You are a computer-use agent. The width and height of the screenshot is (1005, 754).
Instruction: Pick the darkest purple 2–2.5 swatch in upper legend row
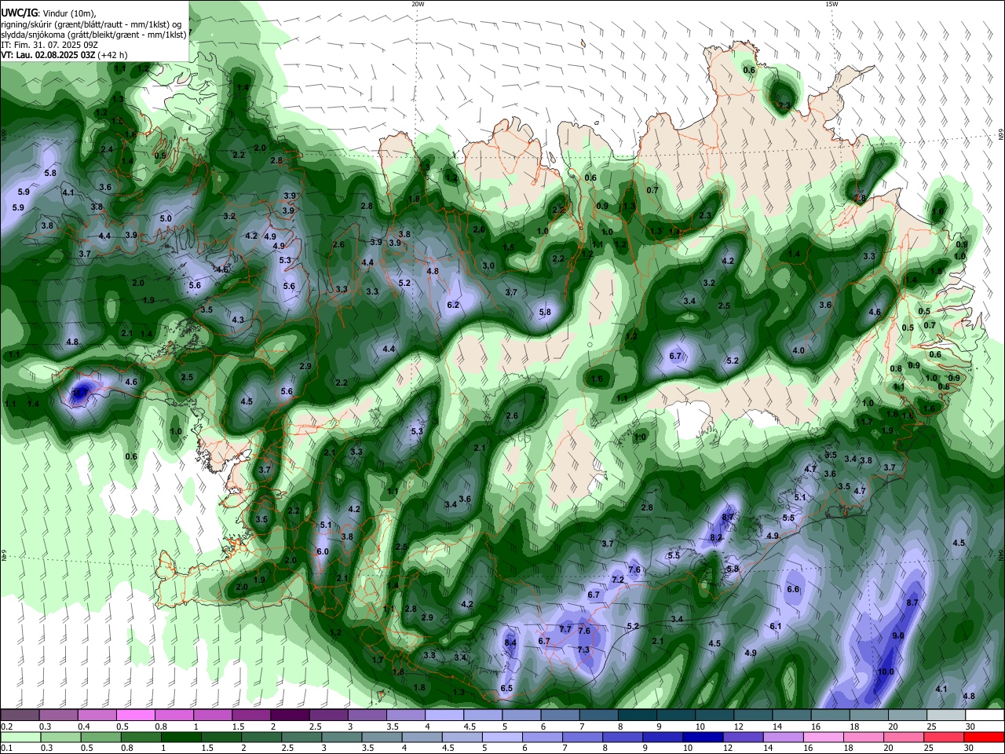click(x=290, y=716)
